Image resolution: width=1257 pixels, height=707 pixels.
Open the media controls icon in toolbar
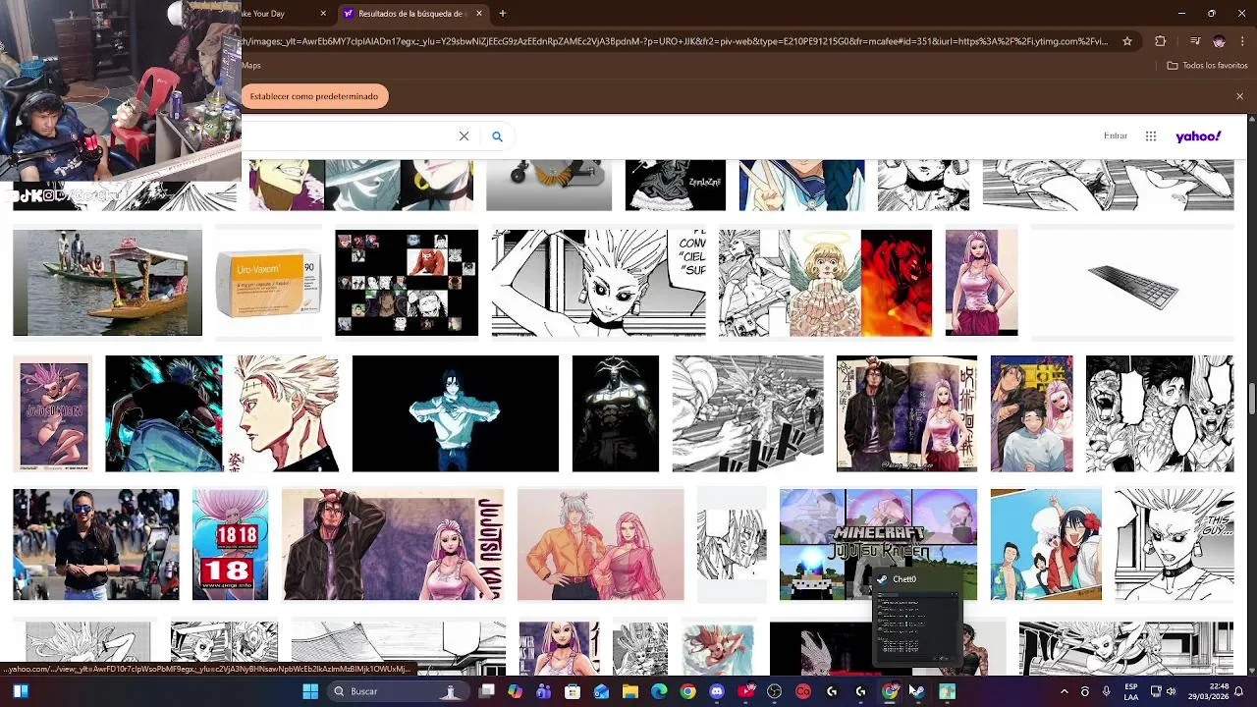pyautogui.click(x=1194, y=41)
